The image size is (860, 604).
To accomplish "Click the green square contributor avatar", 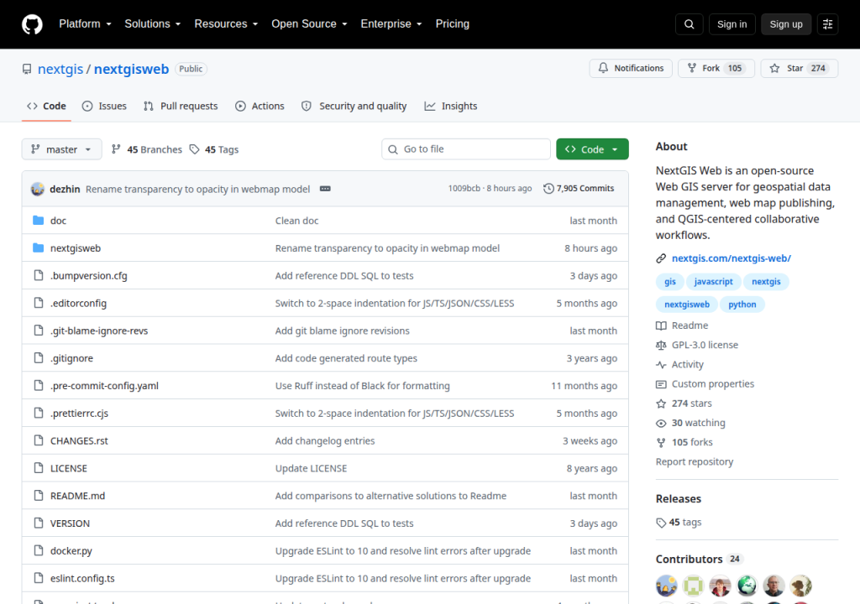I will [x=693, y=586].
